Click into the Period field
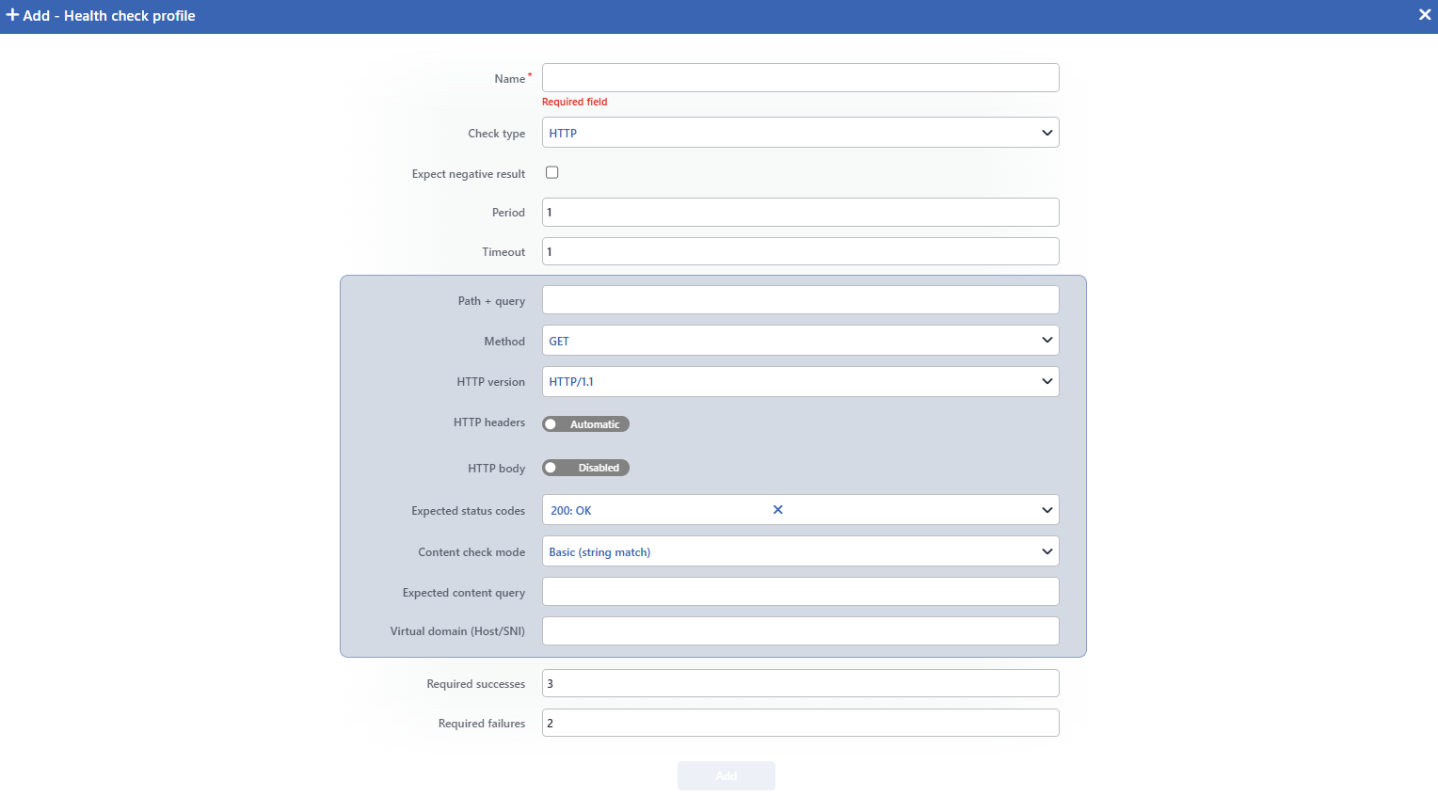The image size is (1438, 797). 801,213
